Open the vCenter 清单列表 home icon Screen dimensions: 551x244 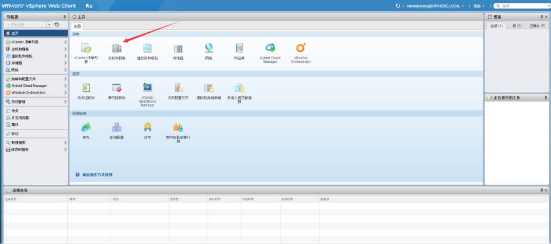pos(86,48)
